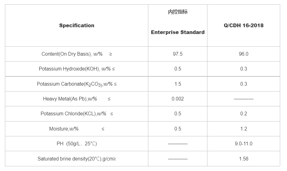Select the 96.0 value cell

click(x=243, y=54)
